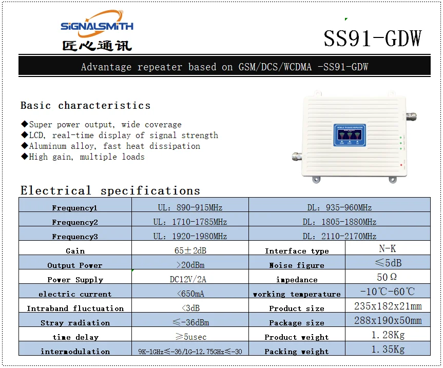Click the '65±2dB' gain value
The width and height of the screenshot is (443, 368).
click(x=190, y=250)
